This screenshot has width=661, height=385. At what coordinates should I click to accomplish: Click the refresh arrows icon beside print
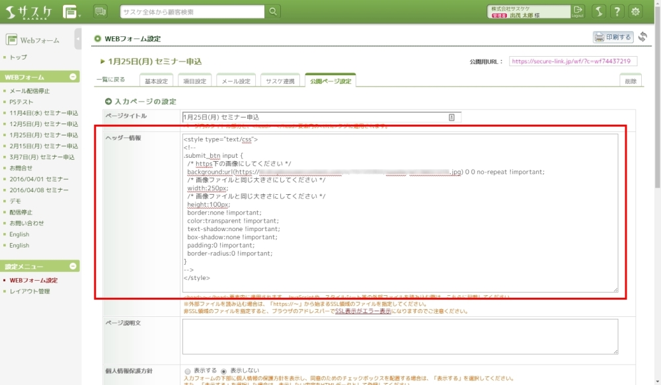click(642, 37)
